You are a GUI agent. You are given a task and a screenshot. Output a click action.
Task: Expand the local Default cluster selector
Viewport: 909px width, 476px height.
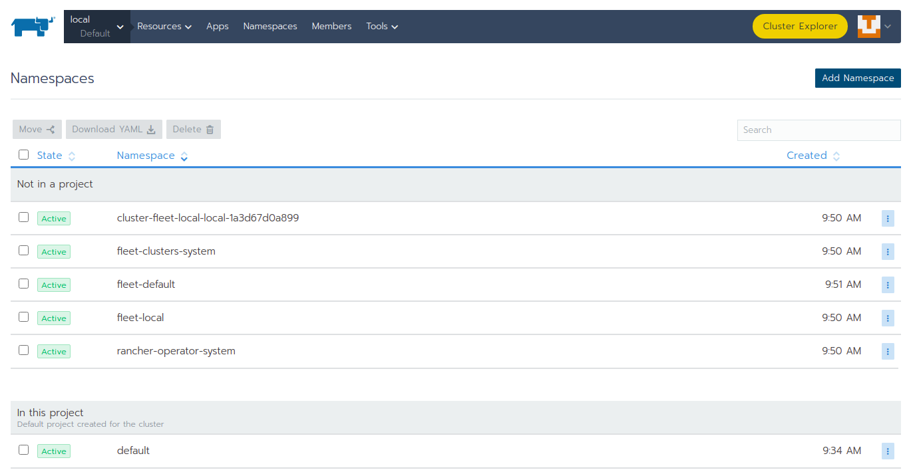(97, 27)
